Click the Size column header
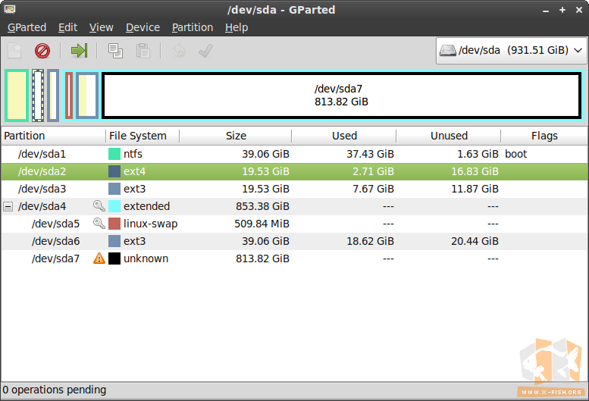This screenshot has width=589, height=401. (236, 136)
